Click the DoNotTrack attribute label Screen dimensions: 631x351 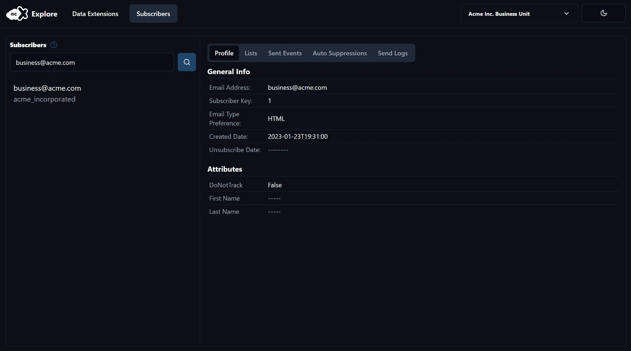226,185
